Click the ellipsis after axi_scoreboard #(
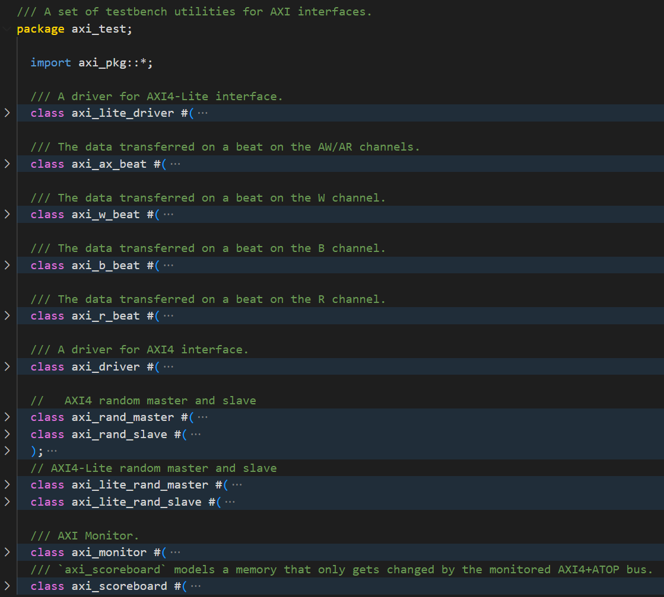The height and width of the screenshot is (597, 664). point(196,586)
